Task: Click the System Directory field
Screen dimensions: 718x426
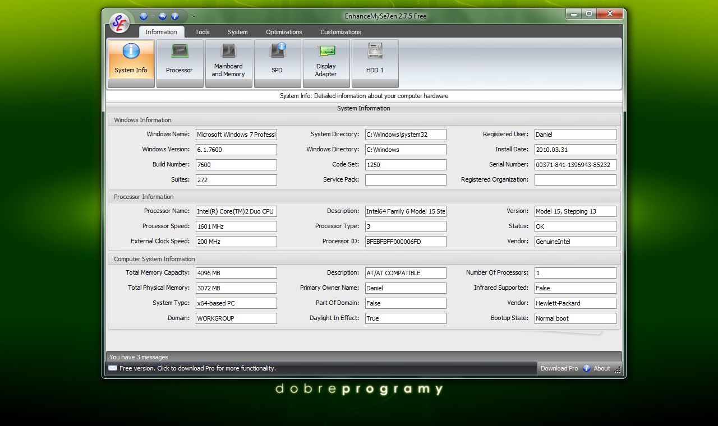Action: [406, 135]
